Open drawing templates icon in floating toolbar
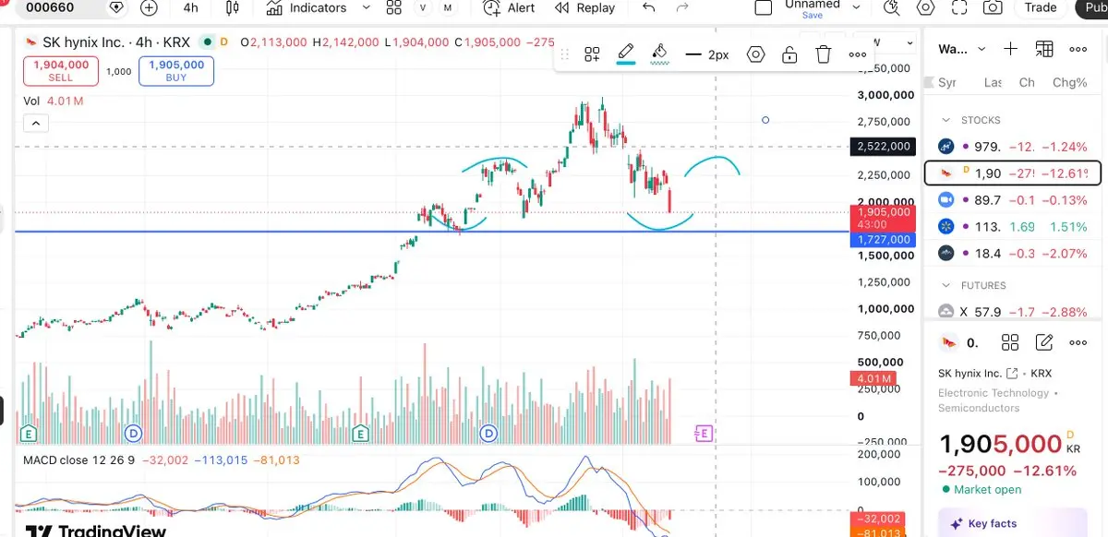The width and height of the screenshot is (1108, 537). click(x=593, y=54)
